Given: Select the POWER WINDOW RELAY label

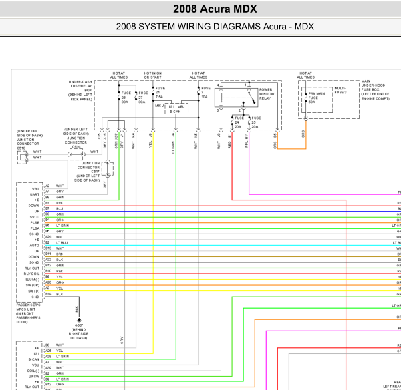Looking at the screenshot, I should click(x=267, y=93).
